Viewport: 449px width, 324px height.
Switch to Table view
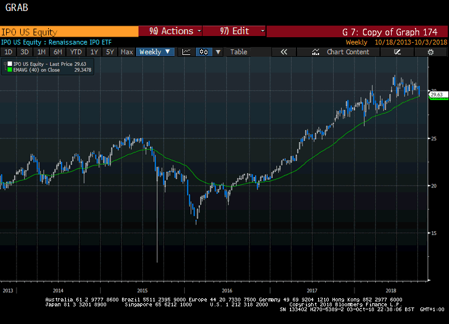coord(239,52)
